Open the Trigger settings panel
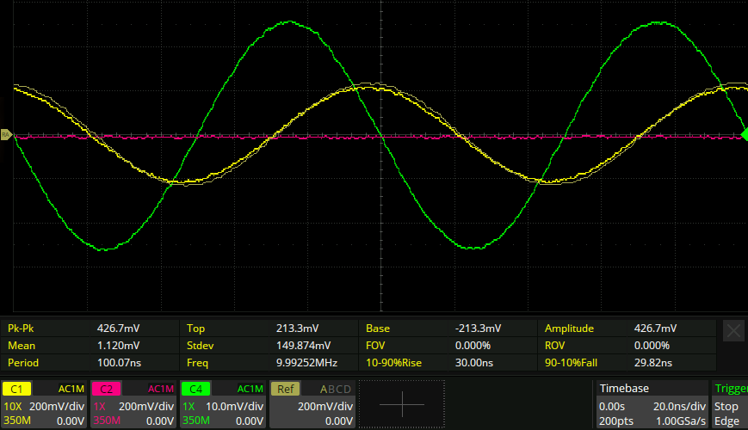The width and height of the screenshot is (748, 430). [x=730, y=404]
